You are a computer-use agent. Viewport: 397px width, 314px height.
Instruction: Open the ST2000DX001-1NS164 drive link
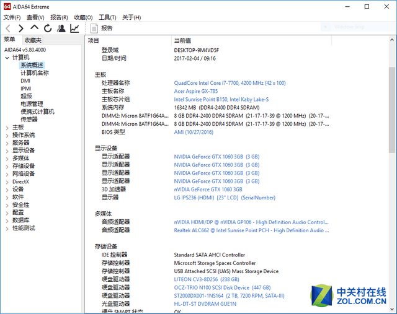click(229, 296)
